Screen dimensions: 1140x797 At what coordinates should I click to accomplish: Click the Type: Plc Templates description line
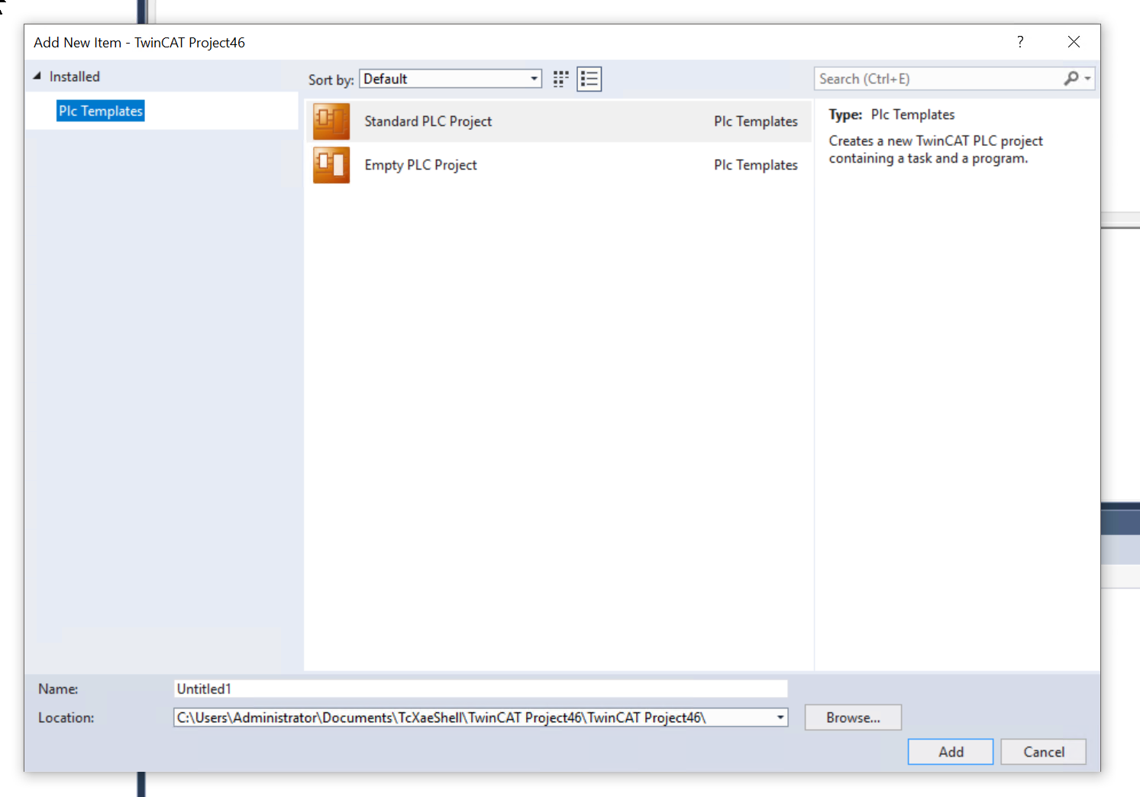tap(892, 115)
